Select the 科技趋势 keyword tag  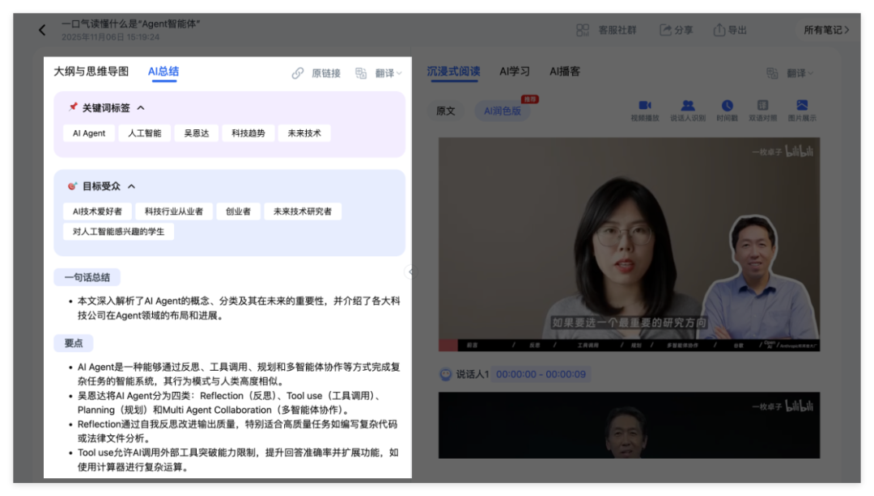click(x=248, y=133)
